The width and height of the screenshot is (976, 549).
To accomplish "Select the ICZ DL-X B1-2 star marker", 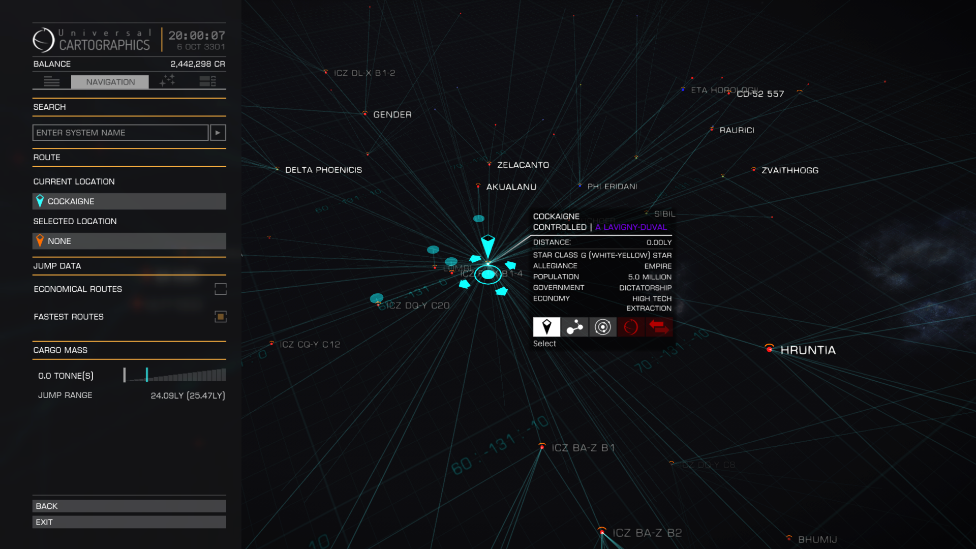I will pos(326,72).
